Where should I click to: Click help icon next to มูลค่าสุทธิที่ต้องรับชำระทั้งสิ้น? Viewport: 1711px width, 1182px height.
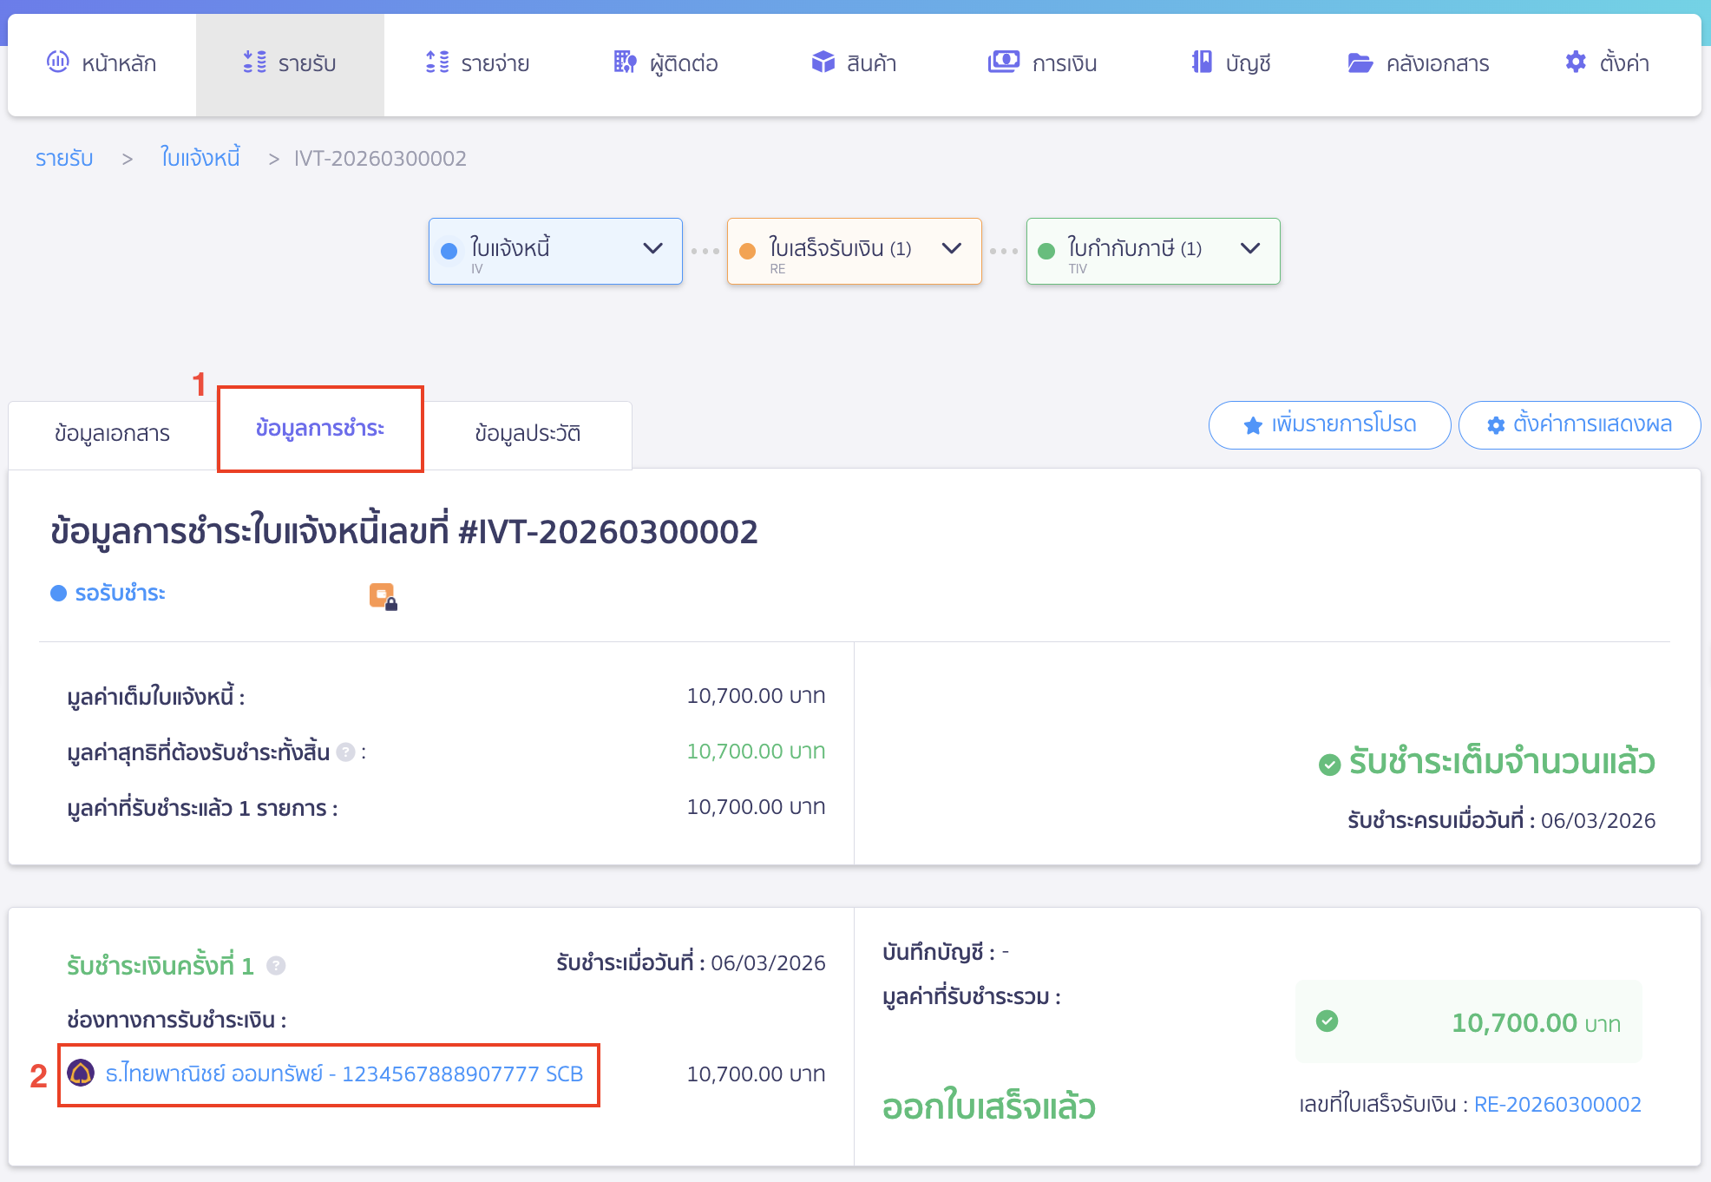(345, 752)
